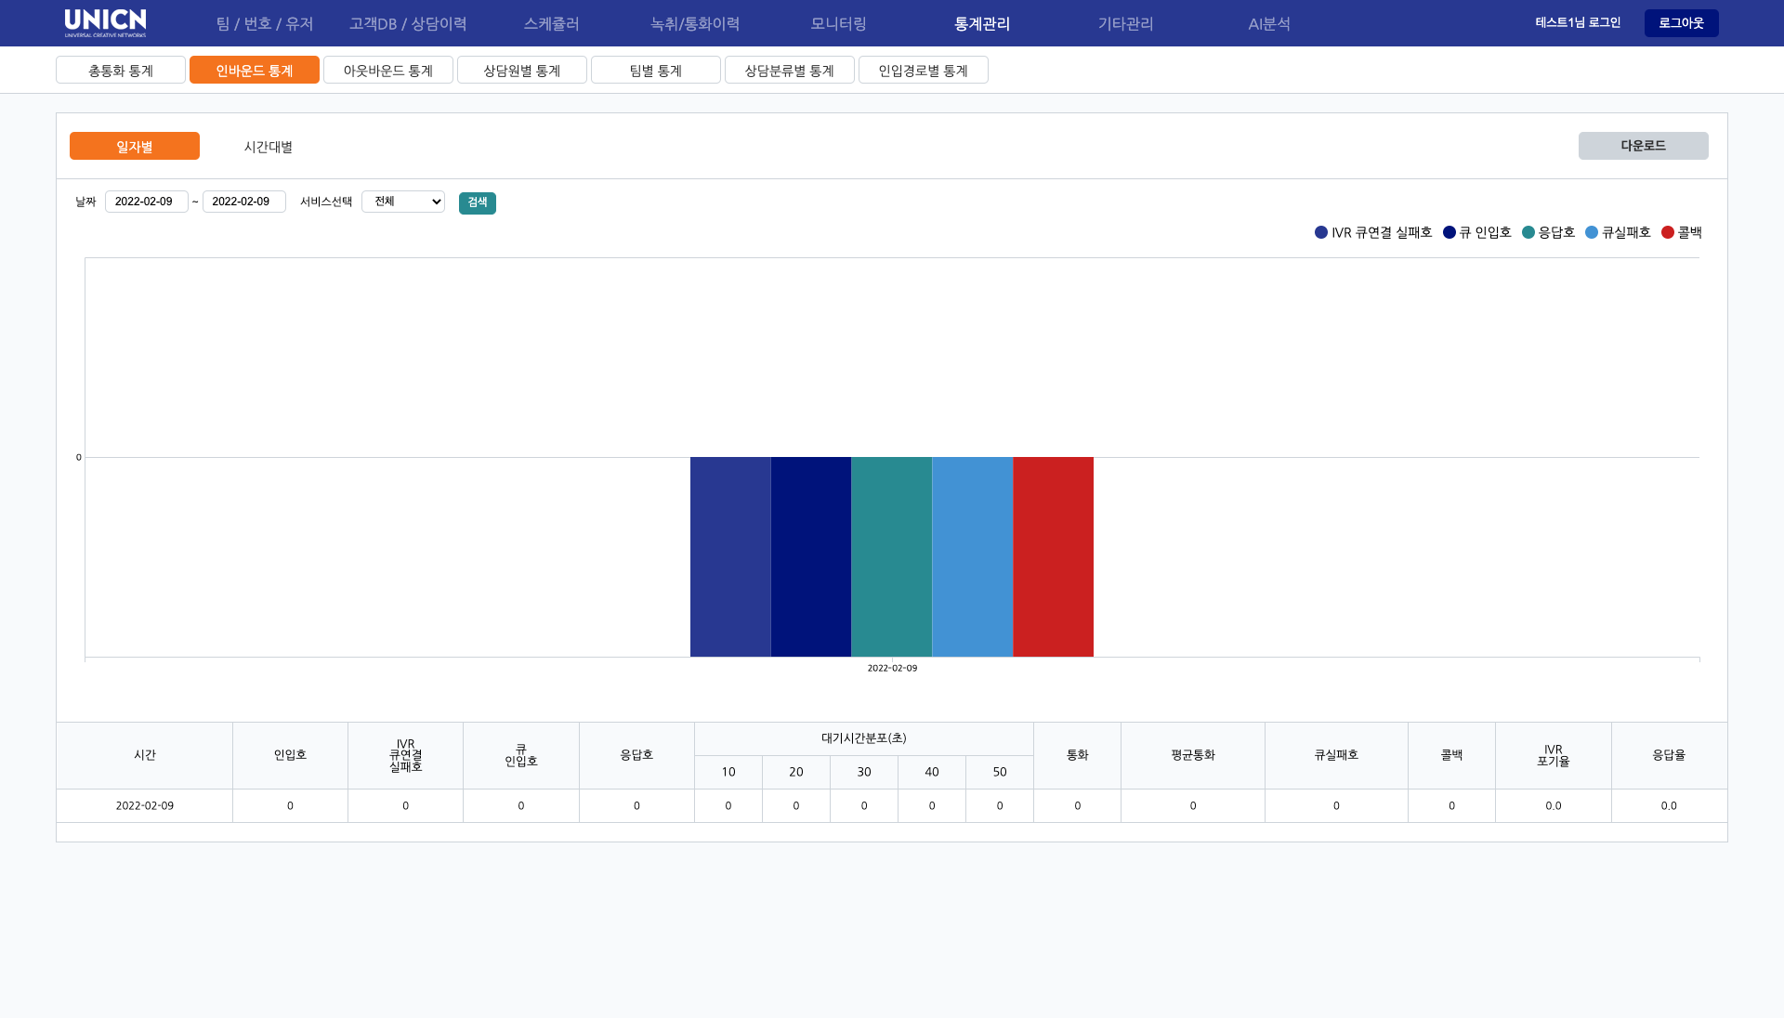
Task: Click the teal 응답호 bar
Action: (892, 556)
